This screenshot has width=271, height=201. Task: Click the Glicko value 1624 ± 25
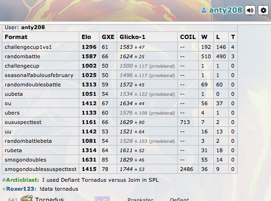click(x=132, y=56)
